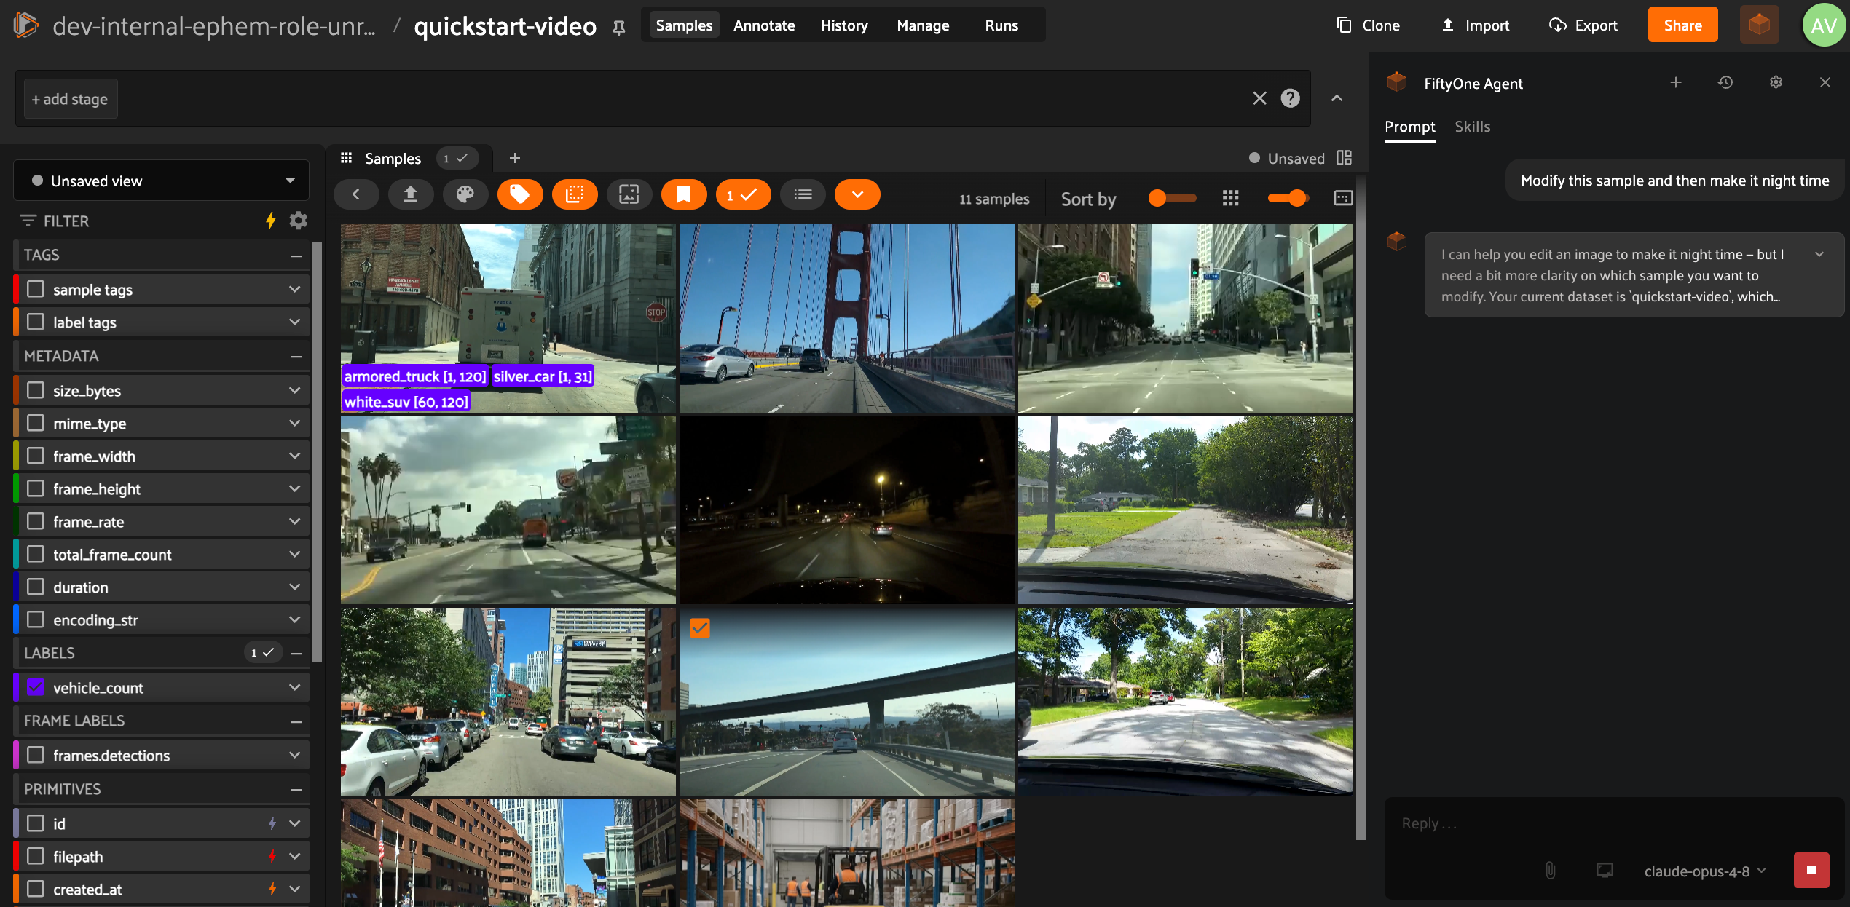Open FiftyOne Agent settings gear
This screenshot has width=1850, height=907.
1776,83
